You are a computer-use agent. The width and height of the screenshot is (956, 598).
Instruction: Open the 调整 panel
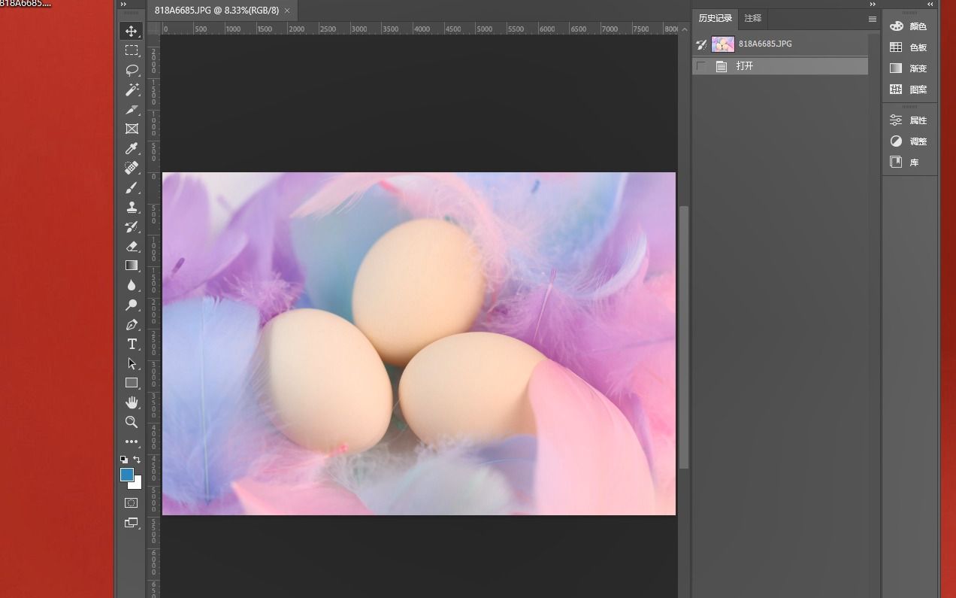click(x=909, y=141)
